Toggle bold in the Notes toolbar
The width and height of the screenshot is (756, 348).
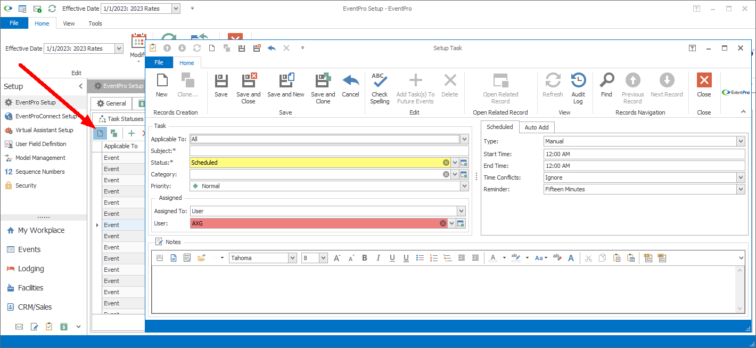tap(365, 258)
